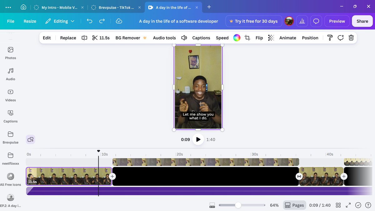The width and height of the screenshot is (375, 211).
Task: Open the three-dots app menu
Action: coord(8,7)
